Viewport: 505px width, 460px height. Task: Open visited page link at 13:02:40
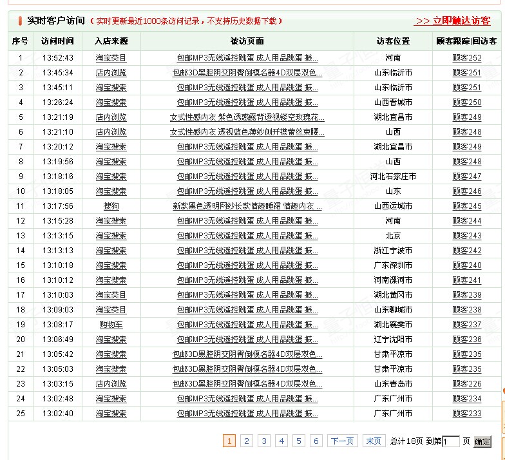pos(247,414)
